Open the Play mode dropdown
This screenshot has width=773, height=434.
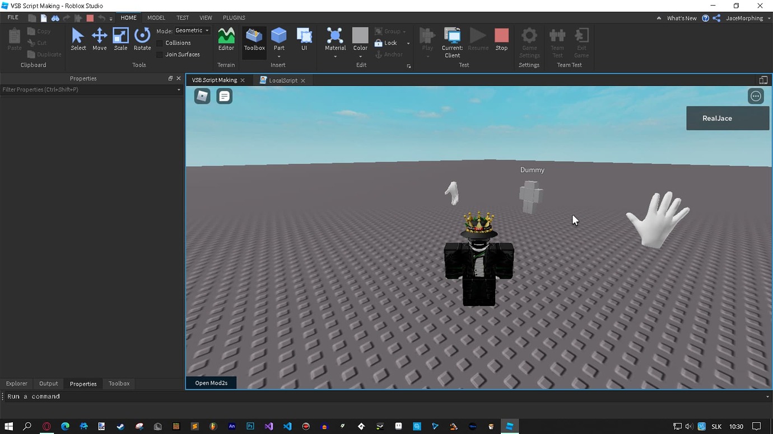pos(427,55)
